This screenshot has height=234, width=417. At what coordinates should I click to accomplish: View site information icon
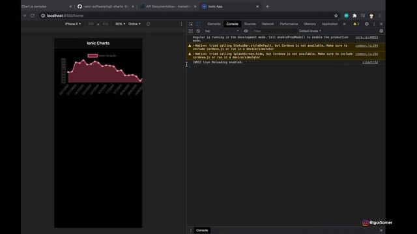pos(43,16)
